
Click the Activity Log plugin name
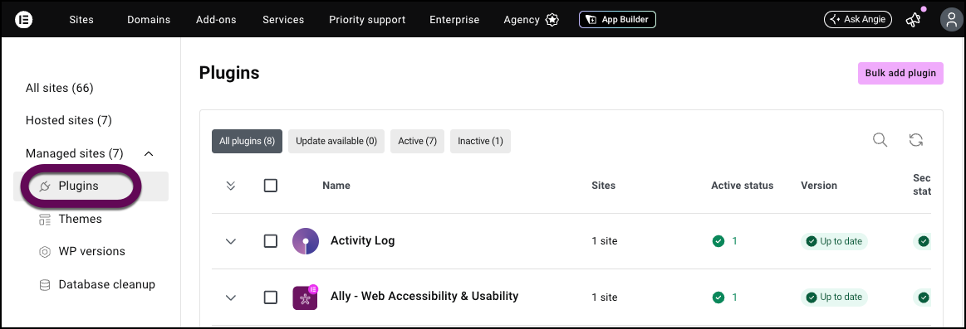tap(362, 240)
